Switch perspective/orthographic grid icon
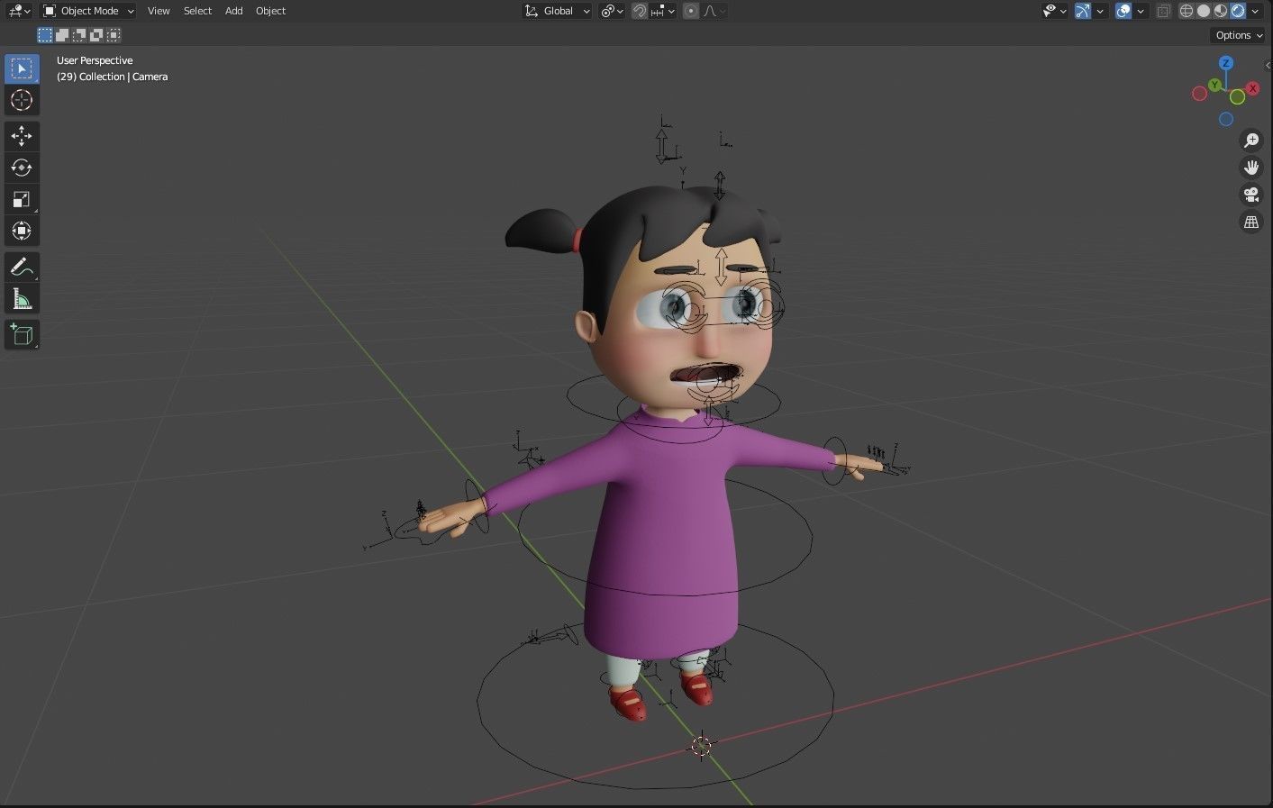Screen dimensions: 1273x808 (1251, 222)
